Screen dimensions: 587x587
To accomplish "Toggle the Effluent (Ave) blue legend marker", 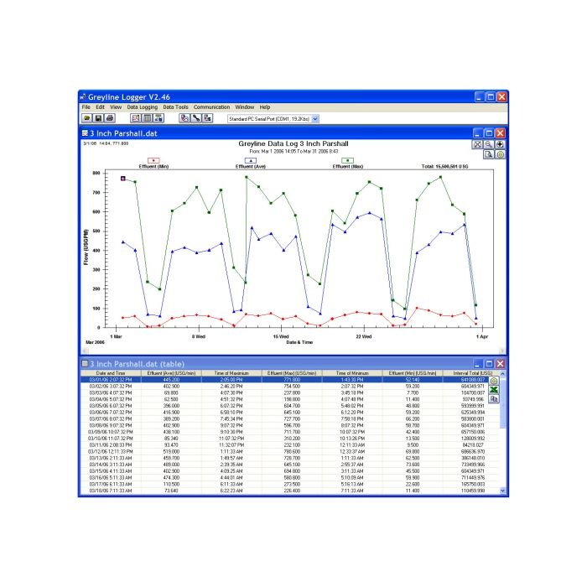I will (x=251, y=161).
